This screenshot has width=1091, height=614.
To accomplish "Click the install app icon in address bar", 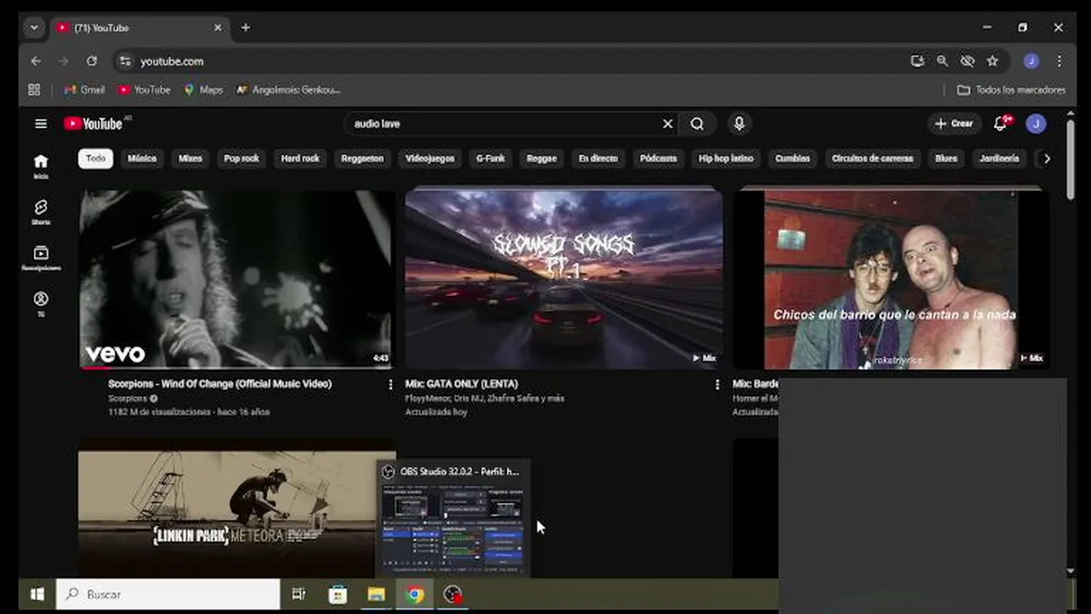I will point(917,61).
